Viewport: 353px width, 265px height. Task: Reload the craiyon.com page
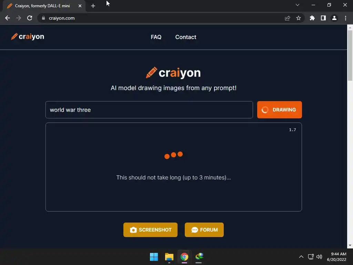(x=30, y=18)
